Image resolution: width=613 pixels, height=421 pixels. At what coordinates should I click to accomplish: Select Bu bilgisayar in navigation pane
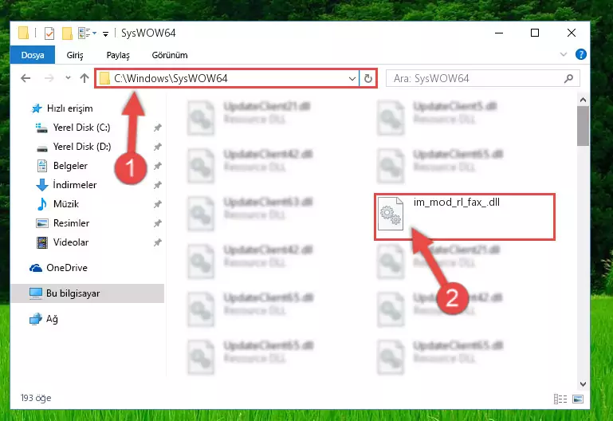click(x=87, y=293)
